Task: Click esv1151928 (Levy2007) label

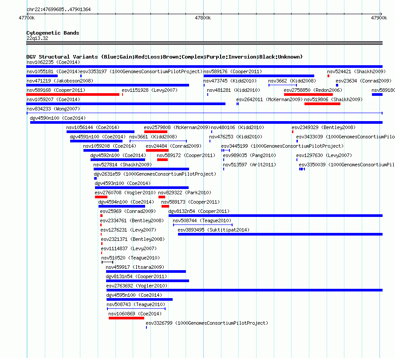Action: pos(150,90)
